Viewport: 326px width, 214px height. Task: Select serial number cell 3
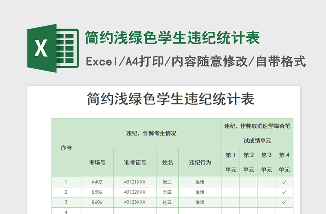click(x=66, y=202)
